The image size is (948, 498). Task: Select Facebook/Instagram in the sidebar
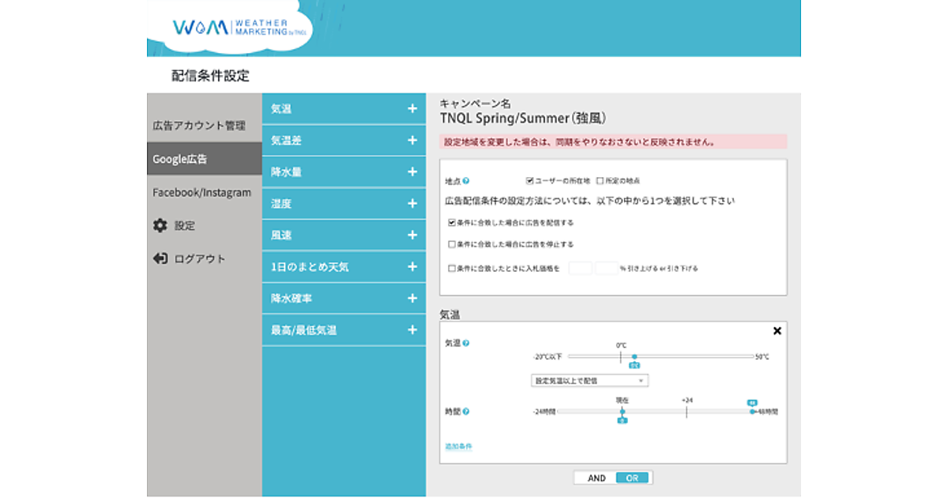click(202, 192)
